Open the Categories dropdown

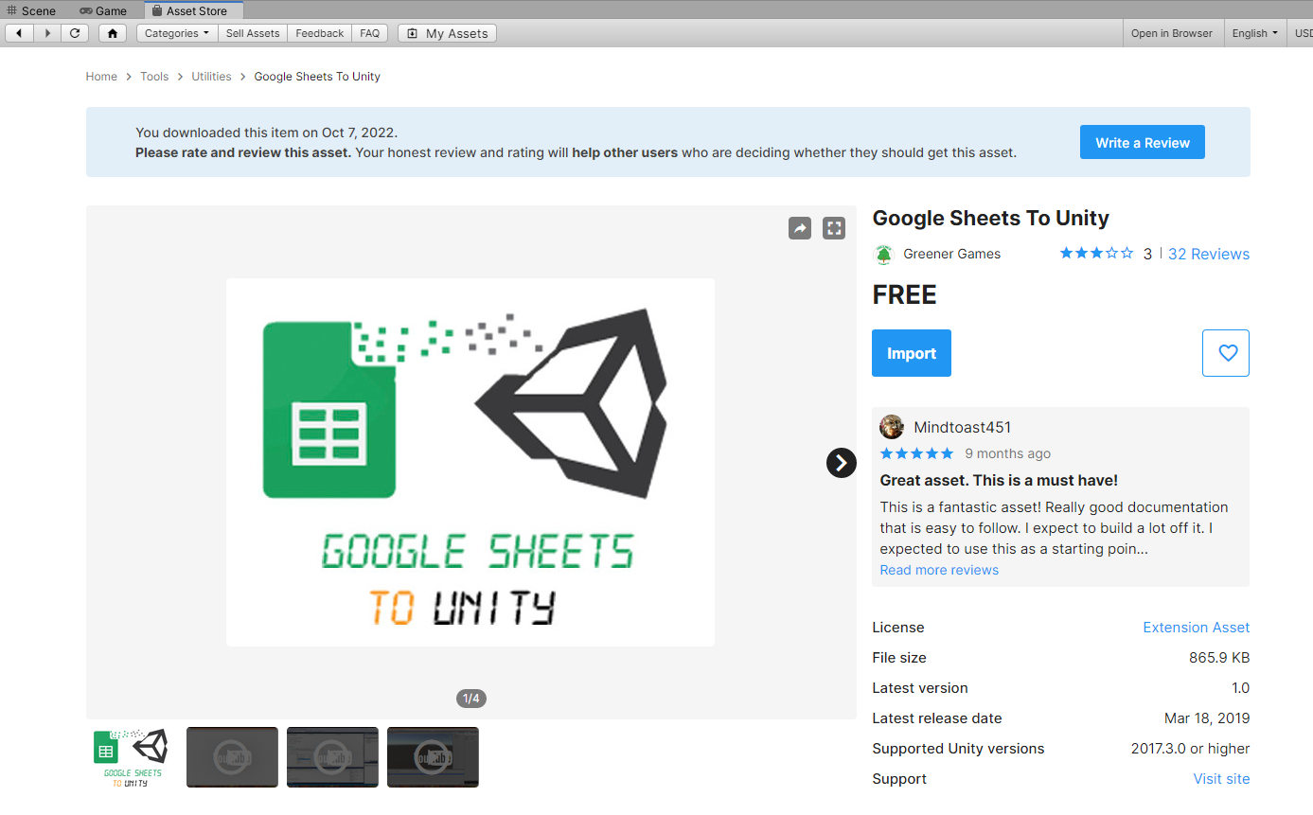pyautogui.click(x=177, y=33)
